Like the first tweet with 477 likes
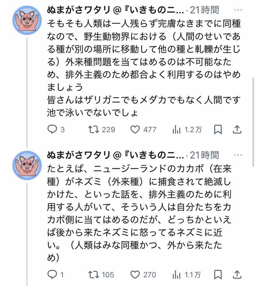The width and height of the screenshot is (256, 286). (135, 130)
